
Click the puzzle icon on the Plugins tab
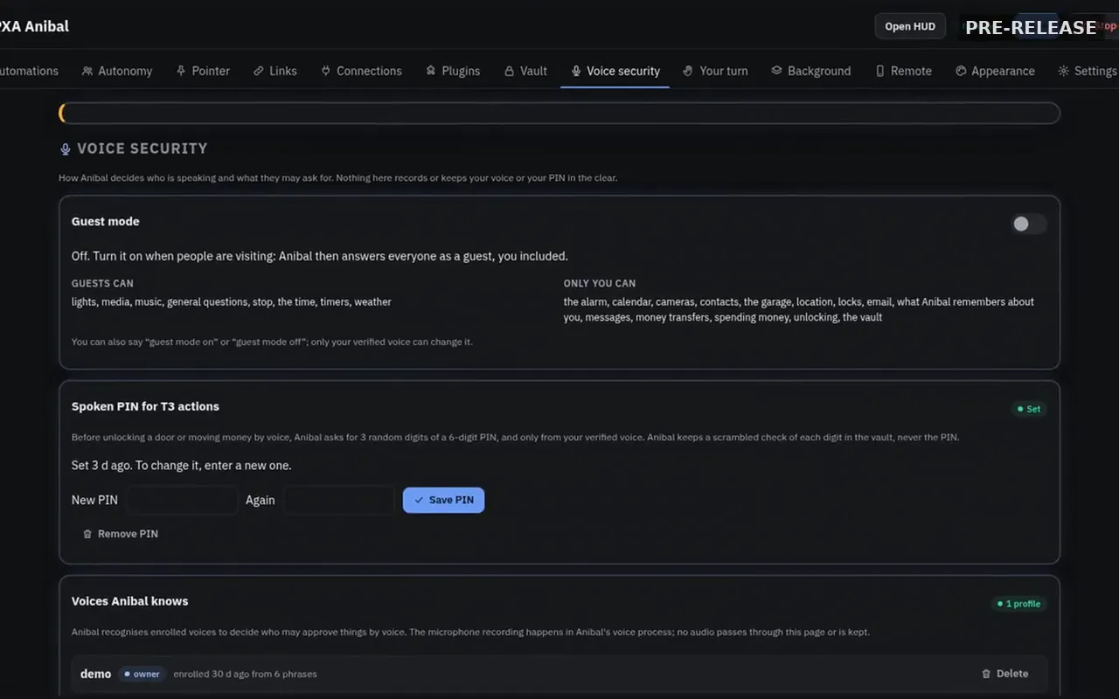pyautogui.click(x=430, y=71)
